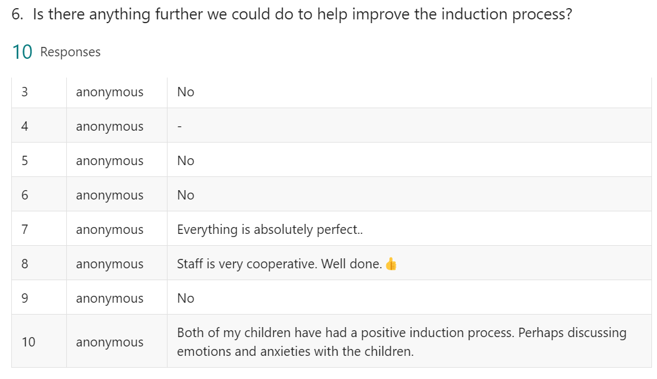The image size is (657, 379).
Task: Click the 'No' answer in row 6
Action: [x=186, y=195]
